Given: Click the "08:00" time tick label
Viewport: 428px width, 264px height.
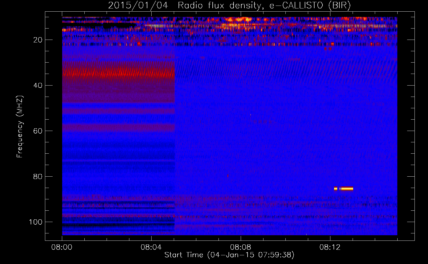Looking at the screenshot, I should (62, 247).
